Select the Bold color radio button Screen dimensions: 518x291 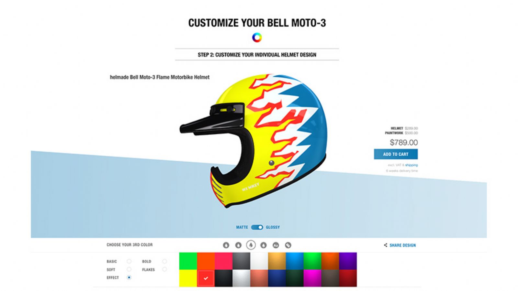point(165,261)
